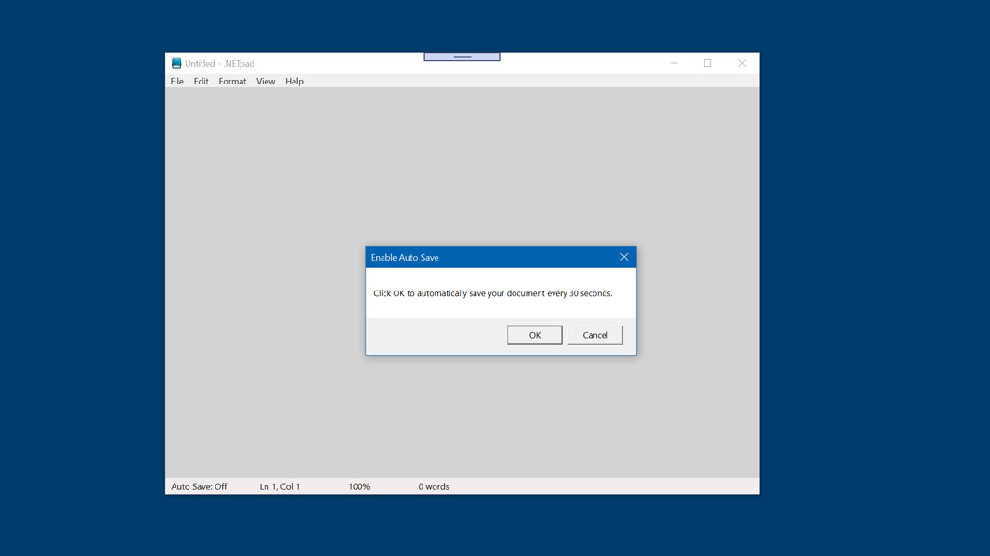Click the drag handle above the window title
The image size is (990, 556).
pos(462,57)
